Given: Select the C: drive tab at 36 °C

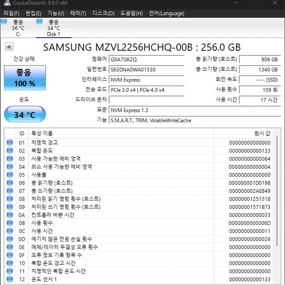Looking at the screenshot, I should coord(18,28).
